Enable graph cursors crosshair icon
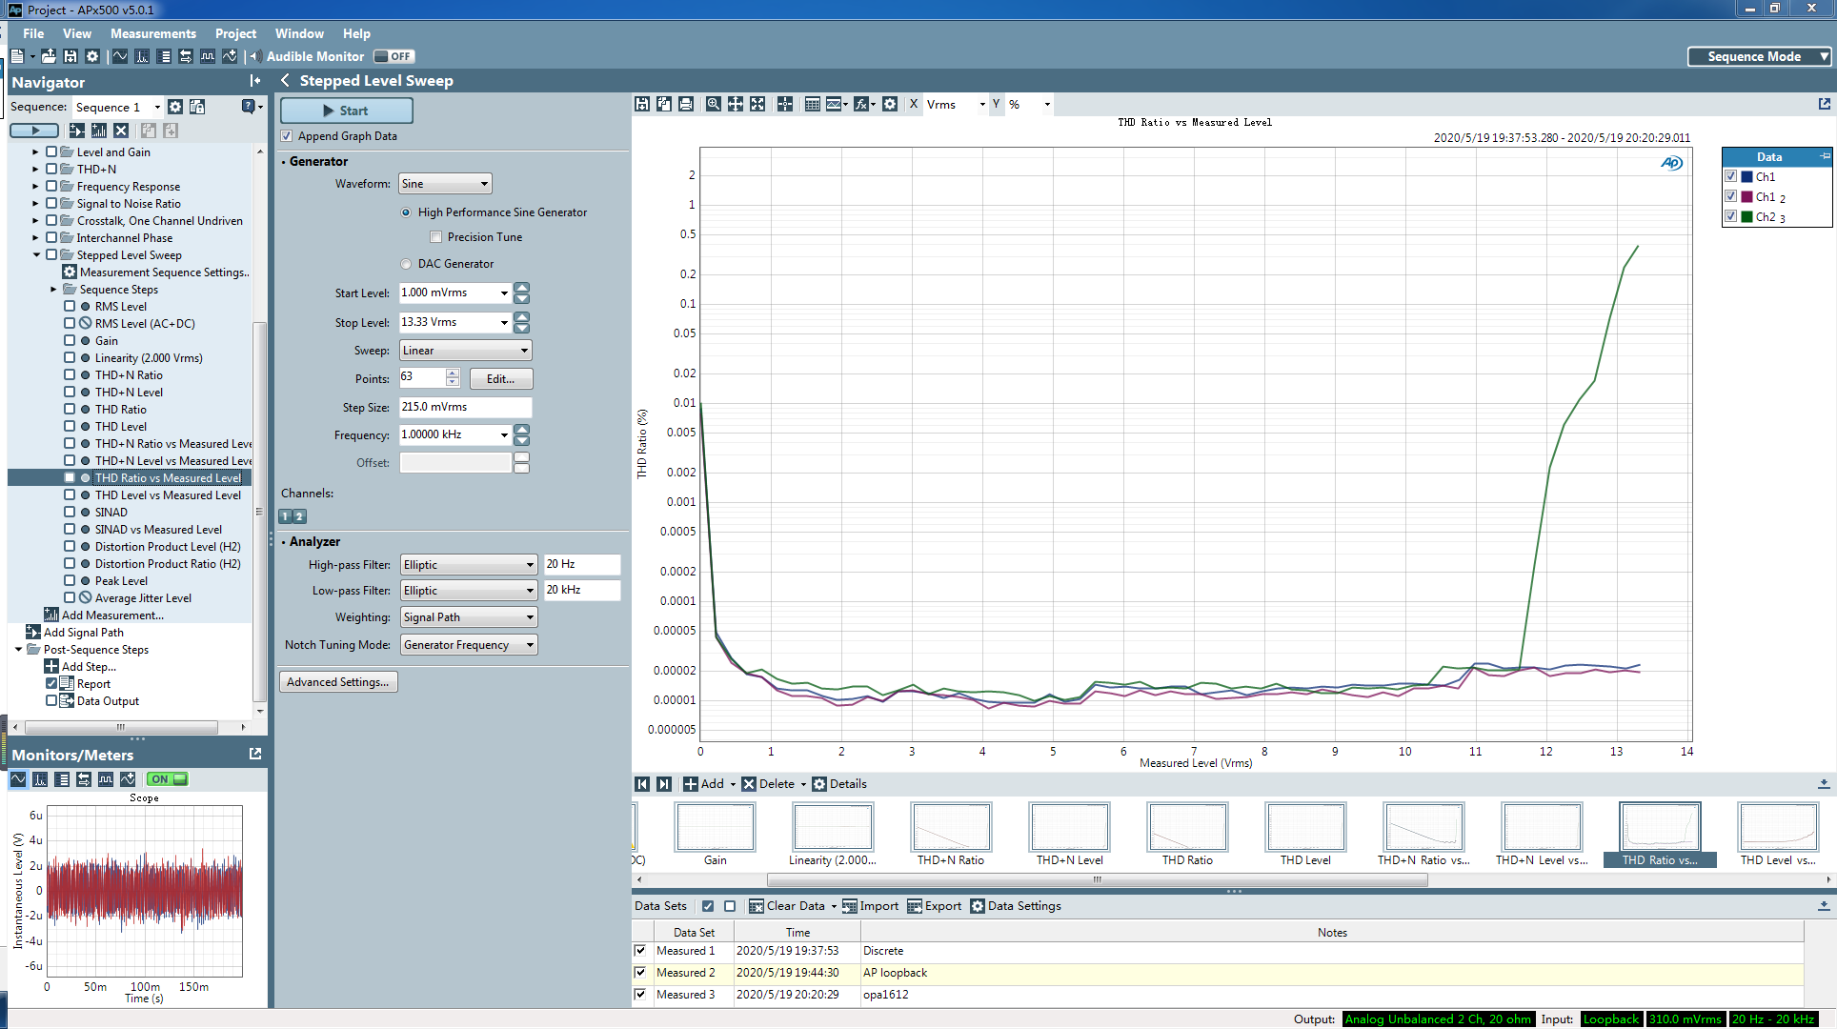The image size is (1837, 1029). coord(785,104)
